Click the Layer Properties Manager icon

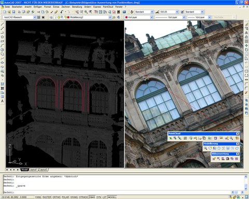click(51, 17)
